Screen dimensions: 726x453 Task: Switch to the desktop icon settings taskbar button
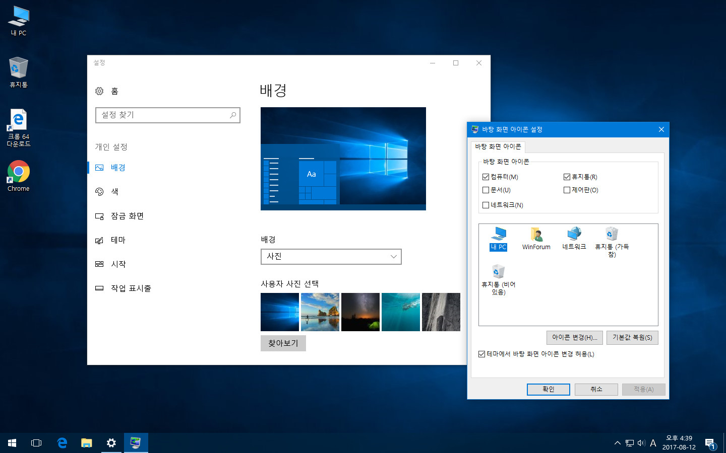pyautogui.click(x=136, y=443)
